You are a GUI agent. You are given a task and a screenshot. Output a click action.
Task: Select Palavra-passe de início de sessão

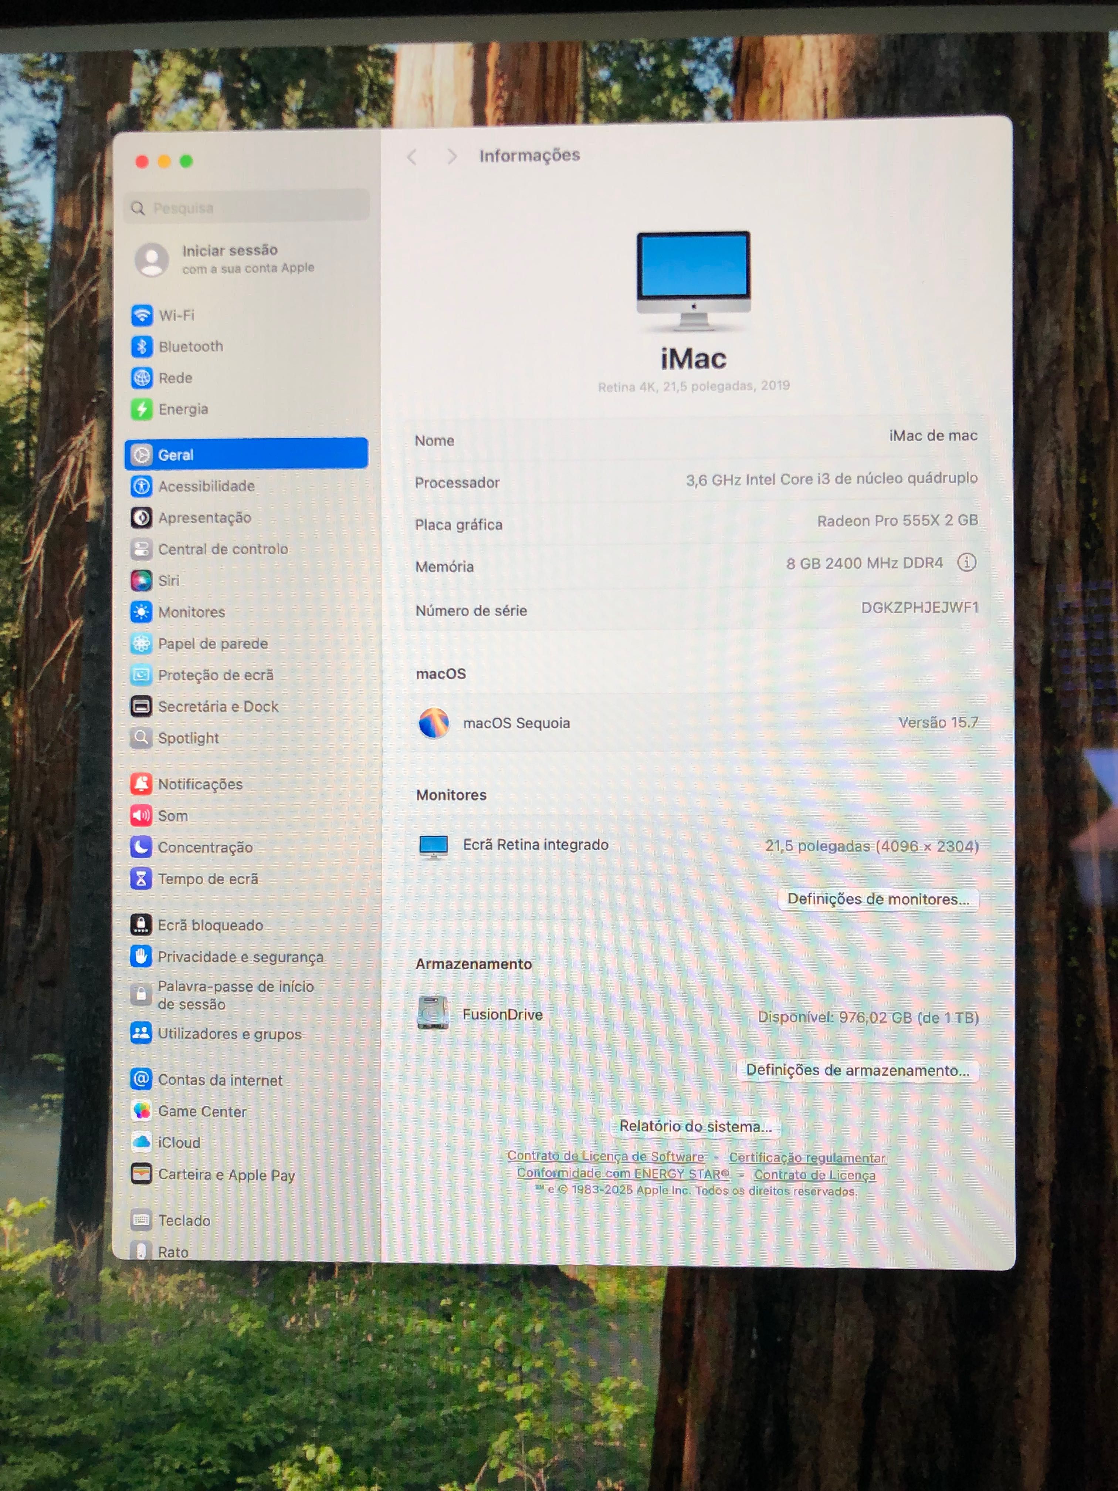(x=246, y=995)
